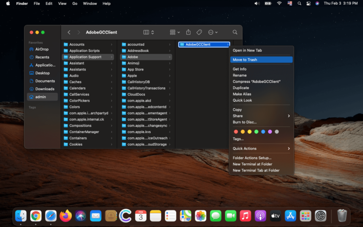Open Firefox from the Dock
Viewport: 363px width, 227px height.
tap(66, 216)
